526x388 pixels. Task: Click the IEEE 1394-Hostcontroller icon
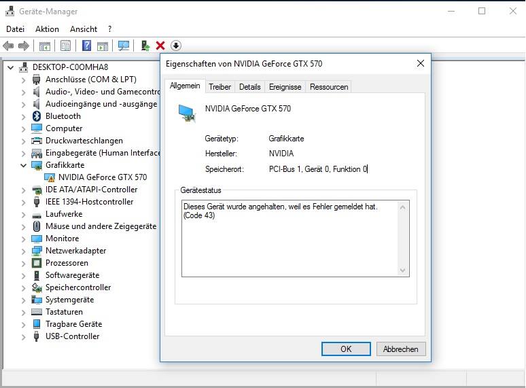37,202
